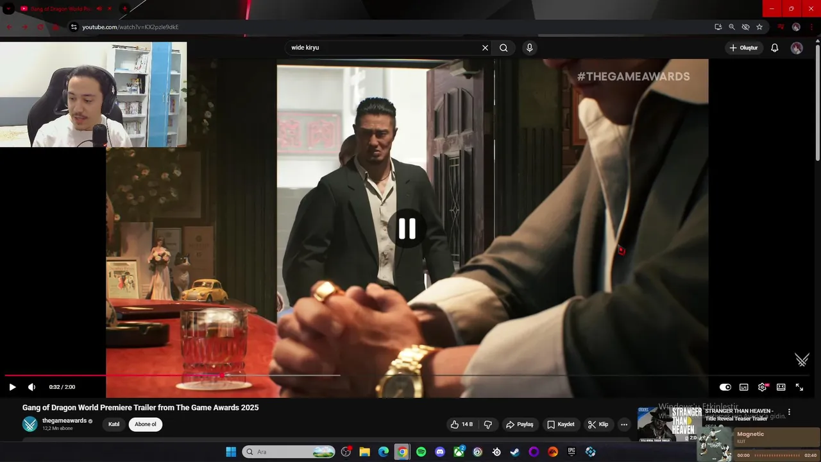
Task: Open the zoom magnifier in address bar
Action: coord(732,27)
